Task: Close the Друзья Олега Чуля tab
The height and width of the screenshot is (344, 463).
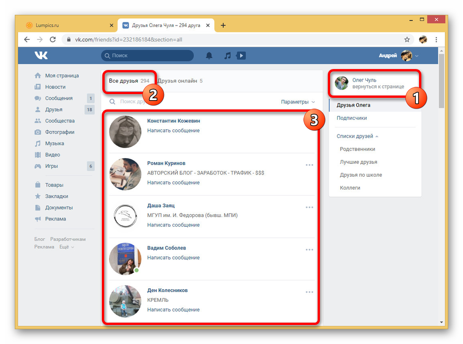Action: (208, 25)
